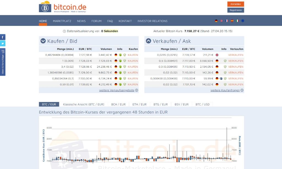Select the EU flag language option
Image resolution: width=282 pixels, height=169 pixels.
(x=243, y=21)
